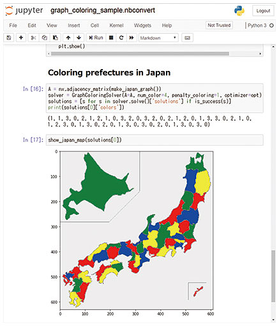This screenshot has width=279, height=326.
Task: Open the Edit menu
Action: (32, 26)
